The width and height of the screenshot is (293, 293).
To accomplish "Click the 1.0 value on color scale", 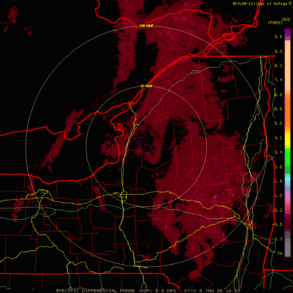I will [x=278, y=196].
